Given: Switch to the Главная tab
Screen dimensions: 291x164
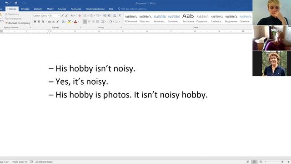Looking at the screenshot, I should point(12,9).
